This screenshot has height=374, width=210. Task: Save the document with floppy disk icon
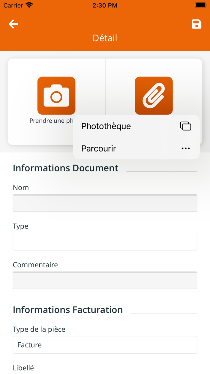coord(196,24)
